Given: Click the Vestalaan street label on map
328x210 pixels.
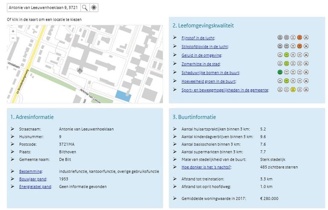Looking at the screenshot, I should [x=14, y=65].
